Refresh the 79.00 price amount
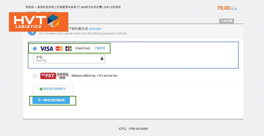Viewport: 264px width, 136px height. [x=236, y=9]
